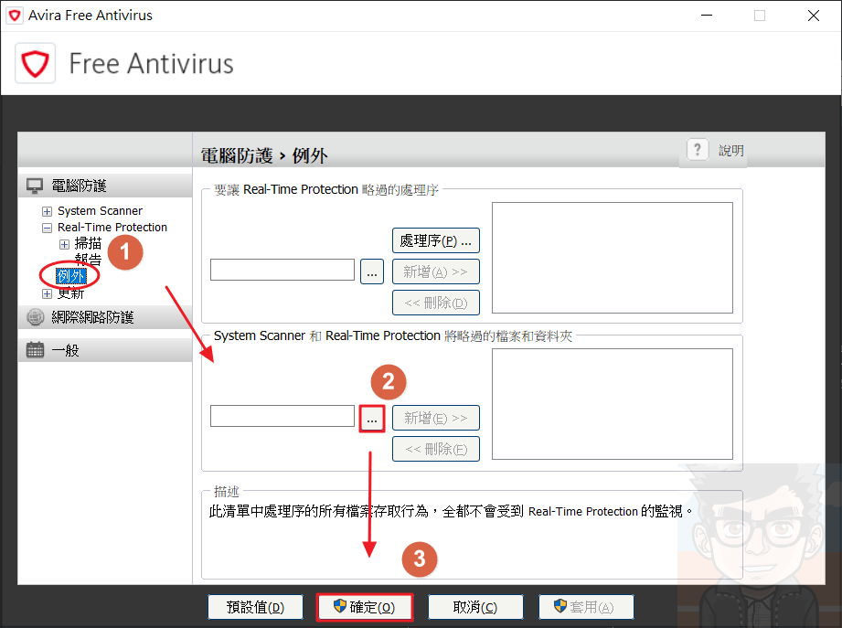Click the omitted processes list box

[613, 258]
